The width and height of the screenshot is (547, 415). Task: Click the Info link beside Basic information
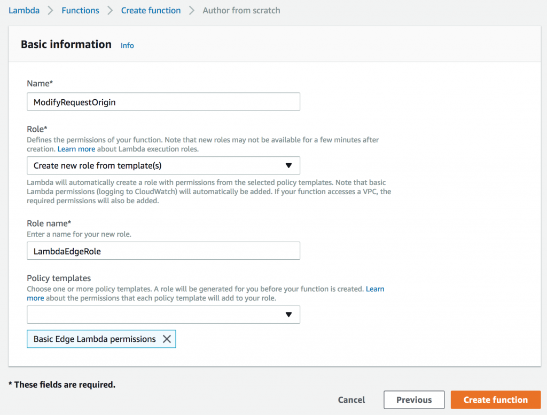pyautogui.click(x=127, y=45)
